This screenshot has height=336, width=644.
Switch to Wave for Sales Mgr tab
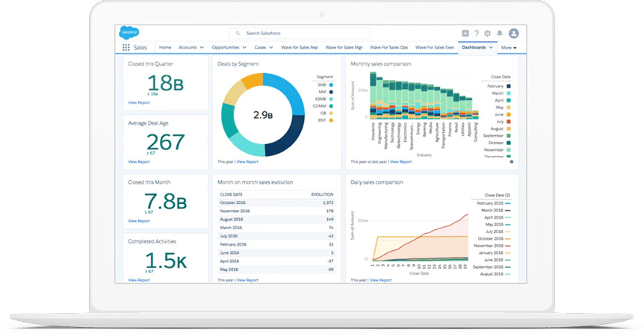click(344, 48)
